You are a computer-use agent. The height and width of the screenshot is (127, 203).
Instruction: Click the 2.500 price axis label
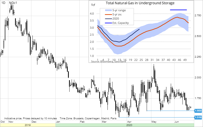pos(198,36)
